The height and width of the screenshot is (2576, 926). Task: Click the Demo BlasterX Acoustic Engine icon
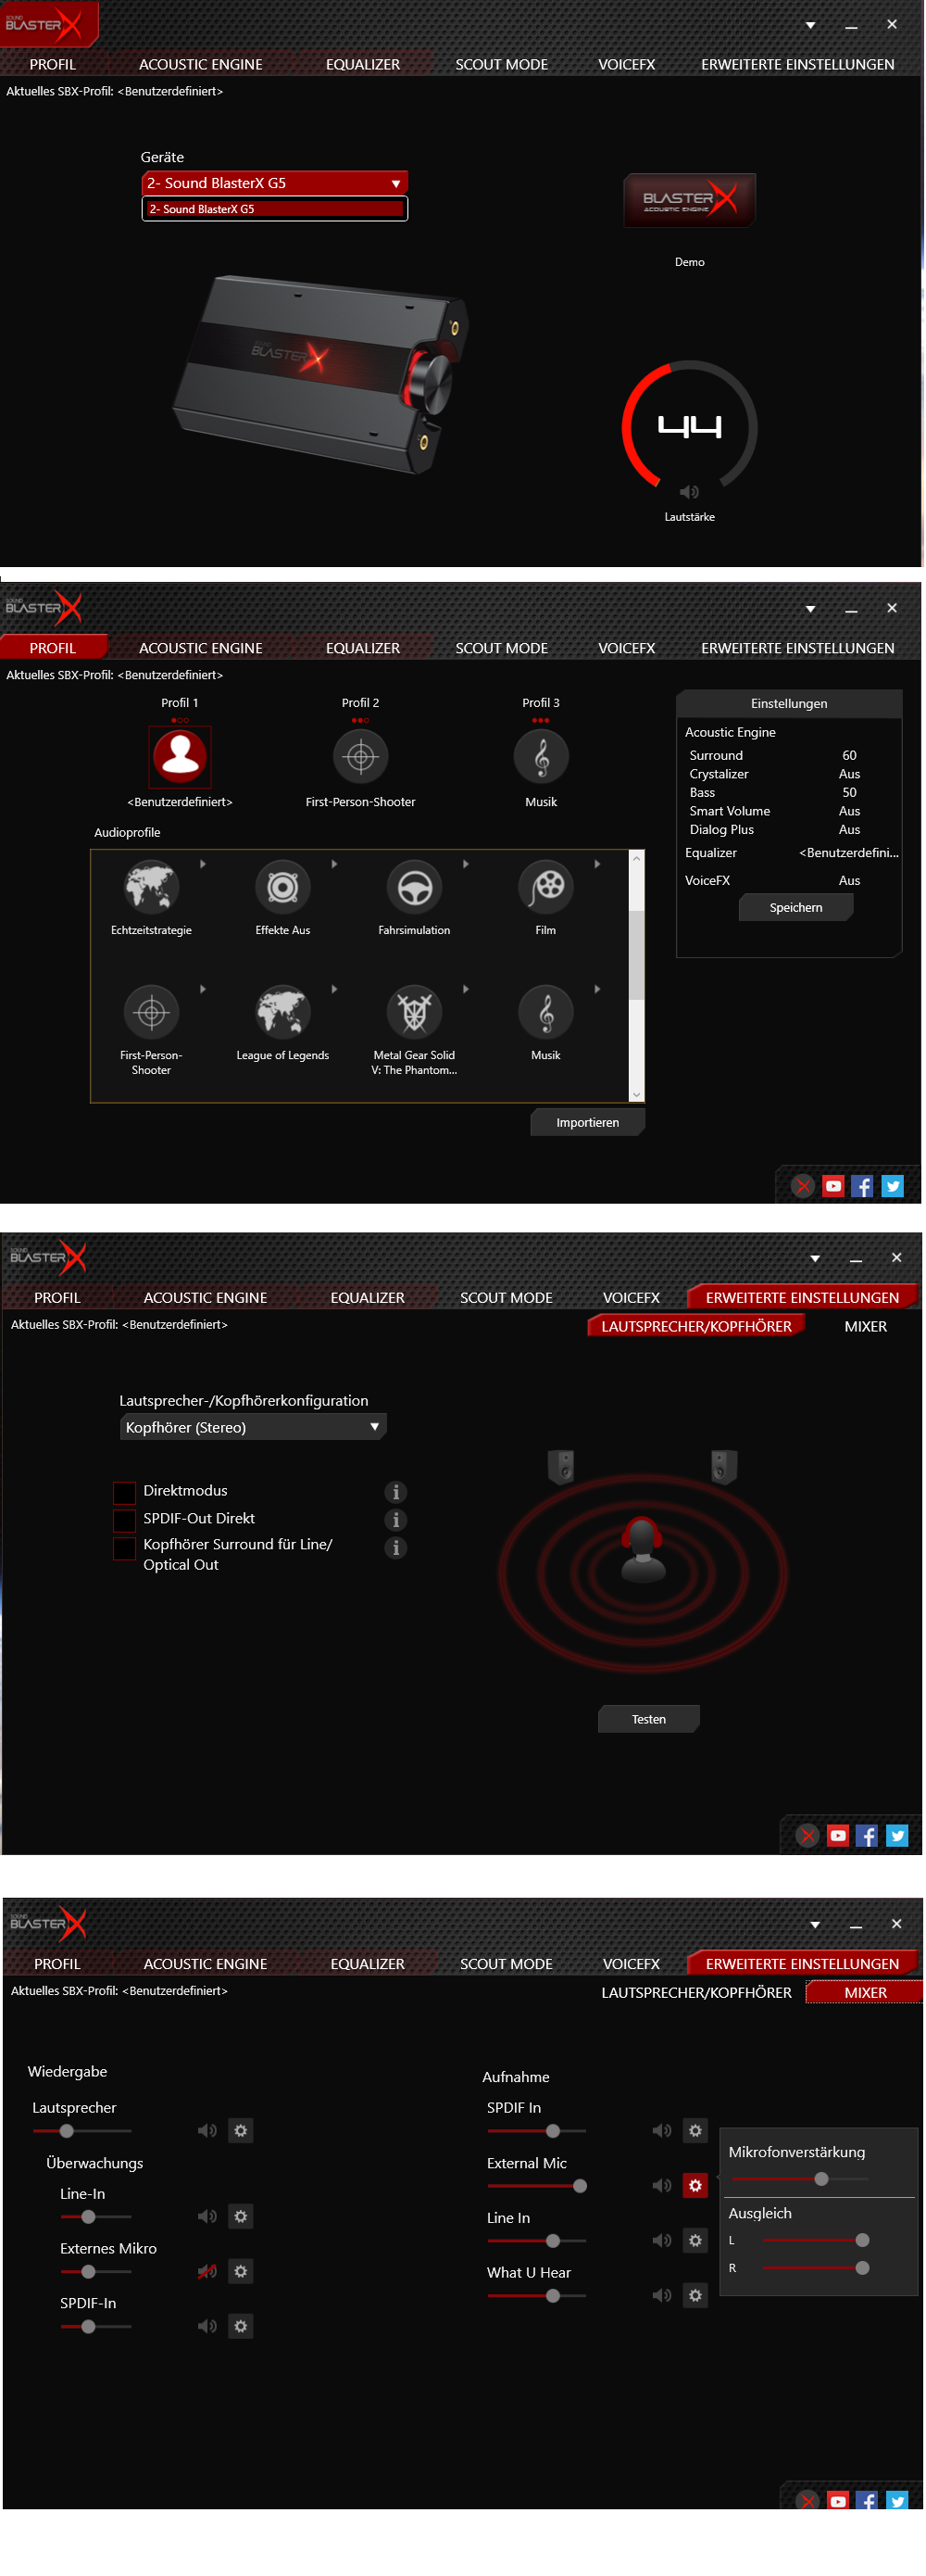point(689,200)
